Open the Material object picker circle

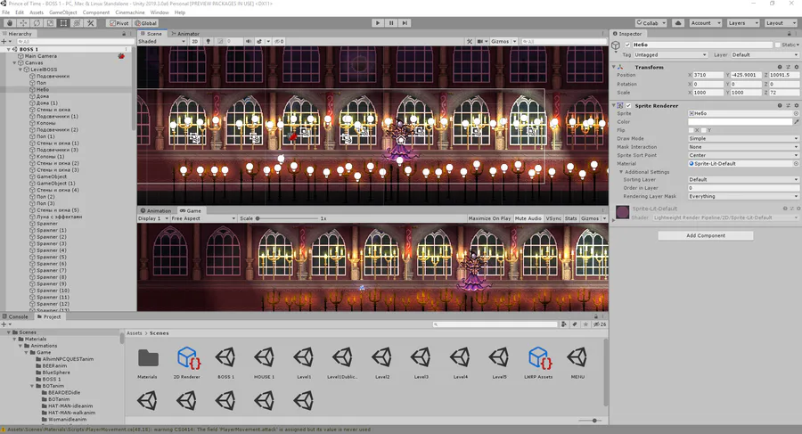[796, 164]
